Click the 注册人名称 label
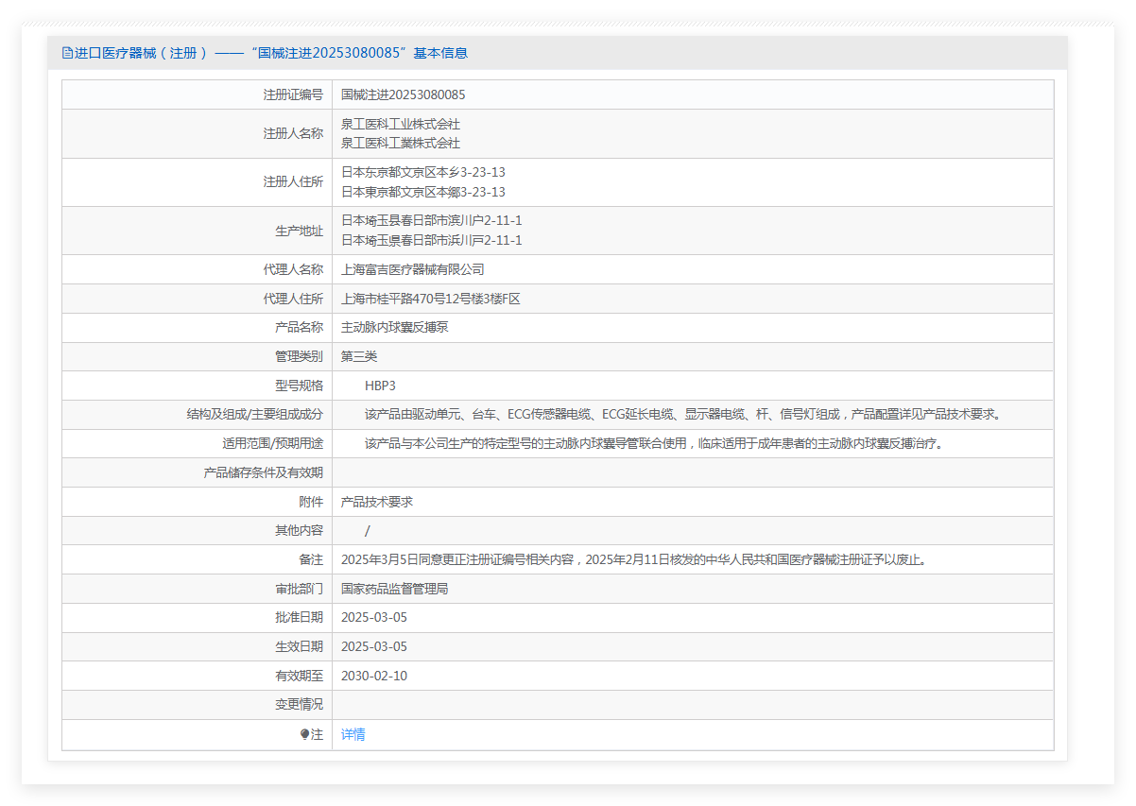Screen dimensions: 1136x806 [x=293, y=133]
